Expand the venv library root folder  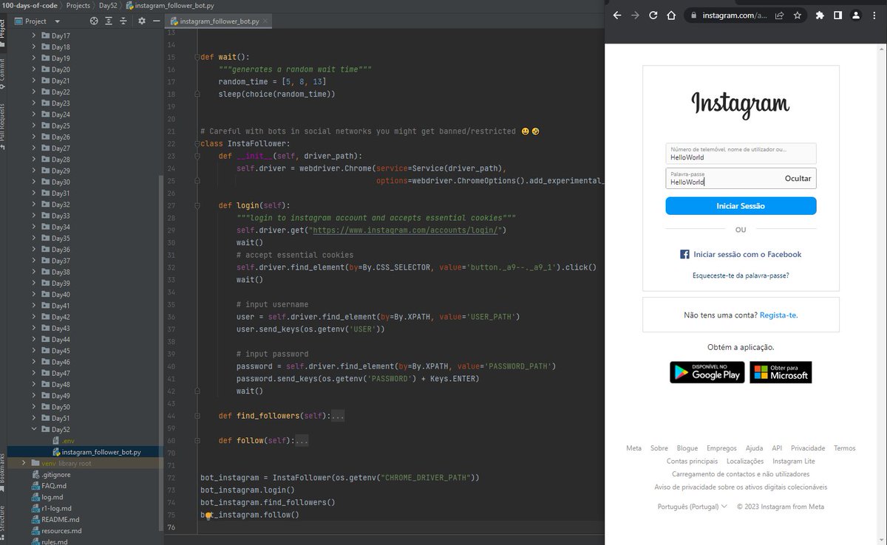24,463
